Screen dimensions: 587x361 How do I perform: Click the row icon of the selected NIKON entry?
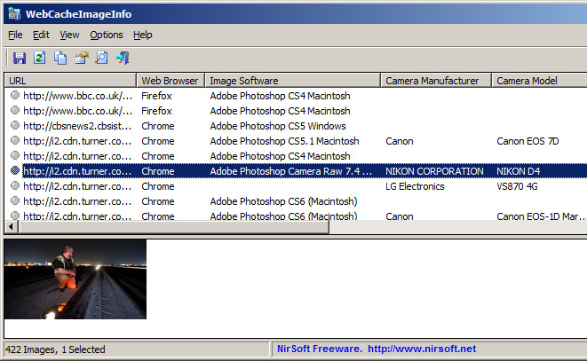[x=15, y=170]
